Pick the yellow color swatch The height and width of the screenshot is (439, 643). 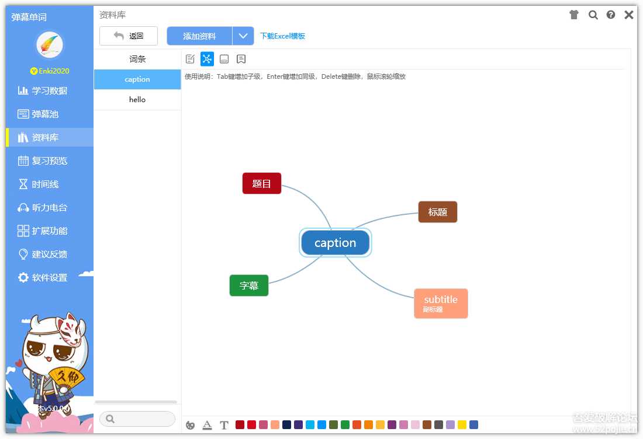pyautogui.click(x=461, y=425)
